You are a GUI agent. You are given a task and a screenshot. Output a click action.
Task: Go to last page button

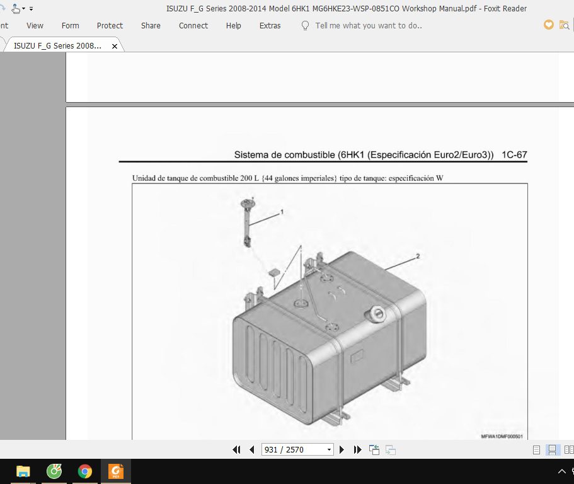click(358, 449)
